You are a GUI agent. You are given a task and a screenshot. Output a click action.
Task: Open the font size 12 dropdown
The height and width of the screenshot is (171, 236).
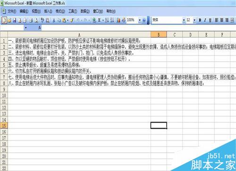[x=194, y=20]
